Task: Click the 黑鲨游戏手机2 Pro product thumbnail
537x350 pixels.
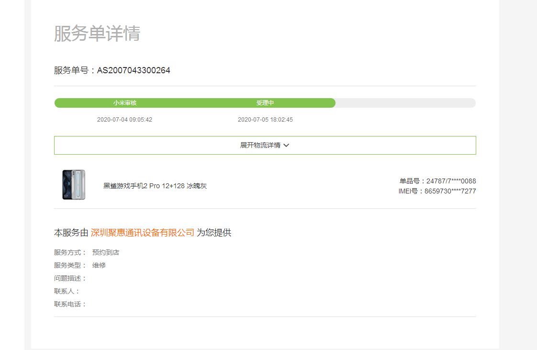Action: pos(74,185)
